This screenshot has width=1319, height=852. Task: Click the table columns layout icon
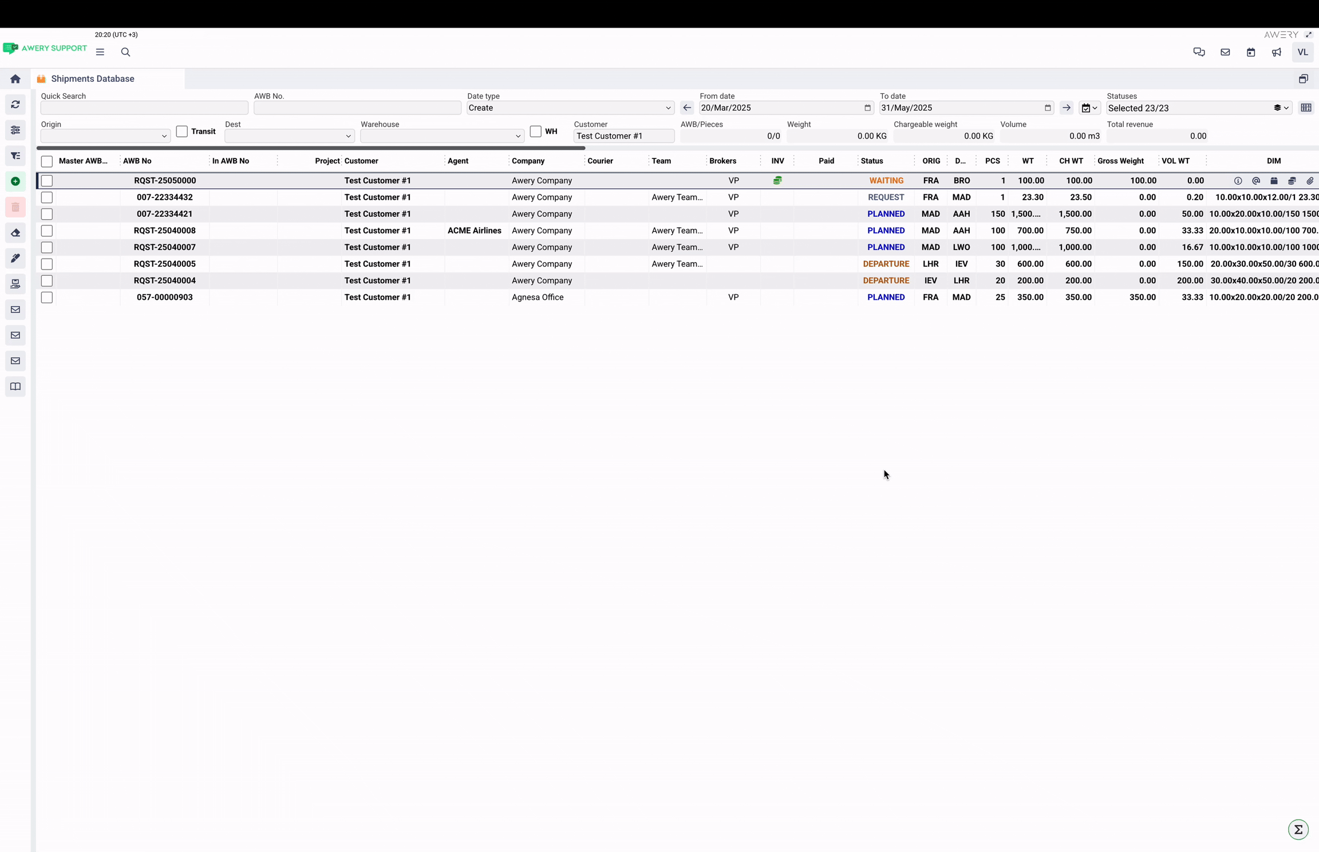(1306, 108)
